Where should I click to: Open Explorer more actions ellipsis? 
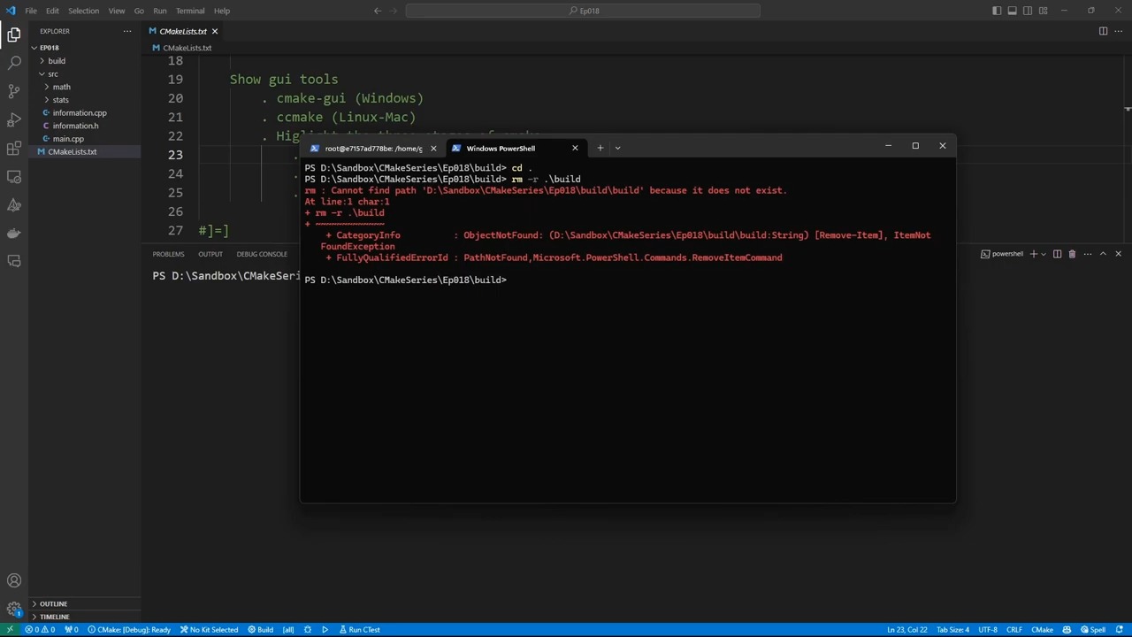coord(127,31)
